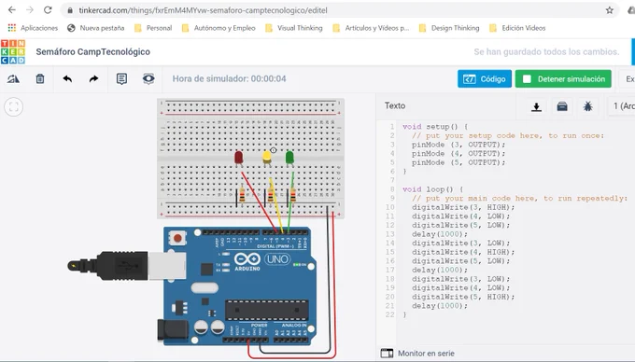Open the Personal bookmark folder

[153, 28]
